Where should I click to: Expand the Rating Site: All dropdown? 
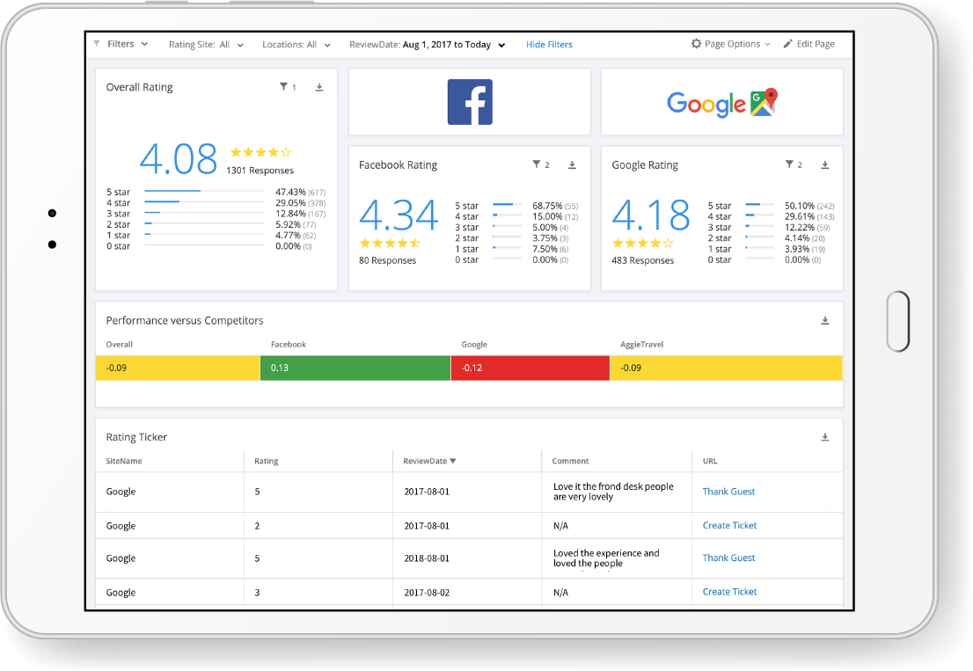point(206,45)
